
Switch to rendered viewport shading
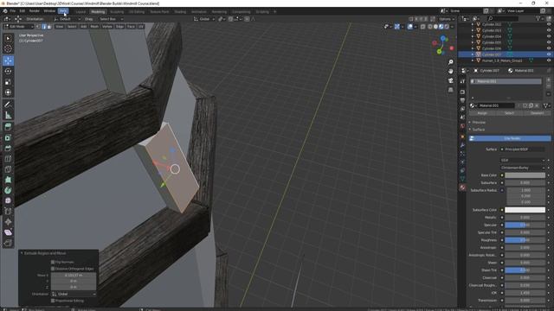(447, 27)
